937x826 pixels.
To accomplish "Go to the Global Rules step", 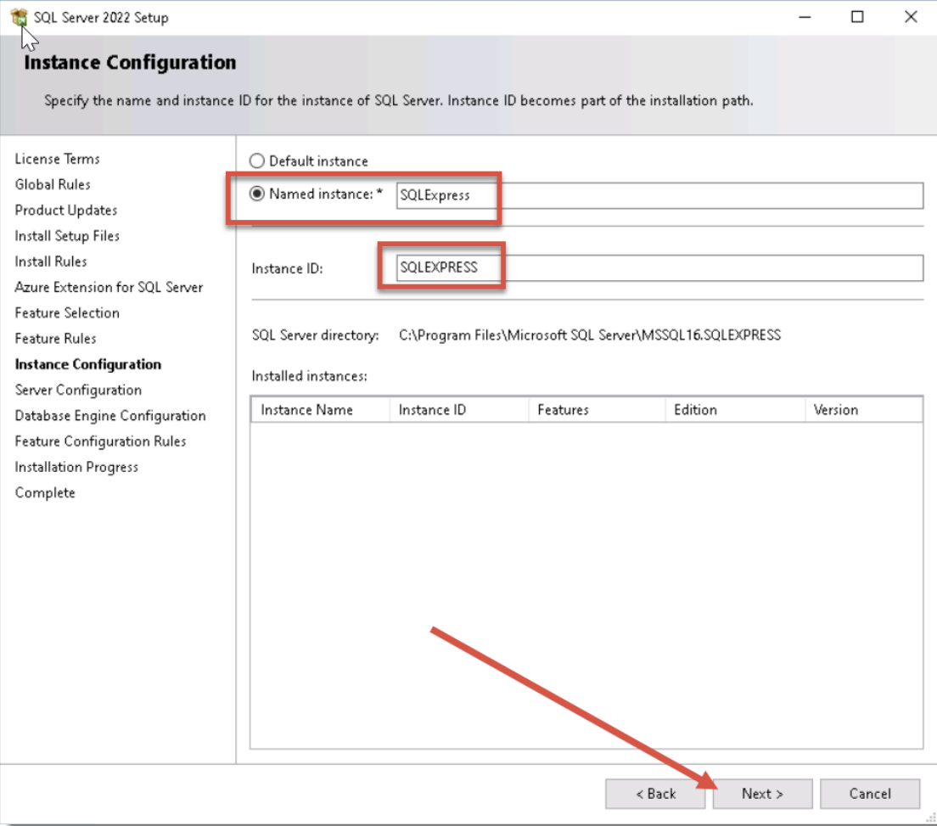I will click(53, 185).
